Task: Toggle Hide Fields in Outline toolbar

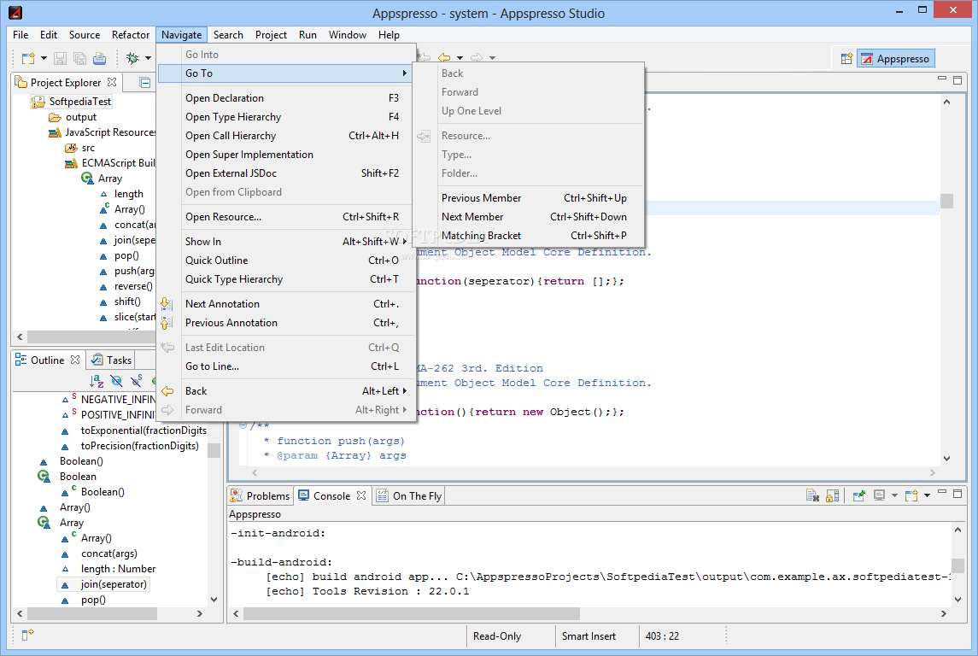Action: (x=117, y=380)
